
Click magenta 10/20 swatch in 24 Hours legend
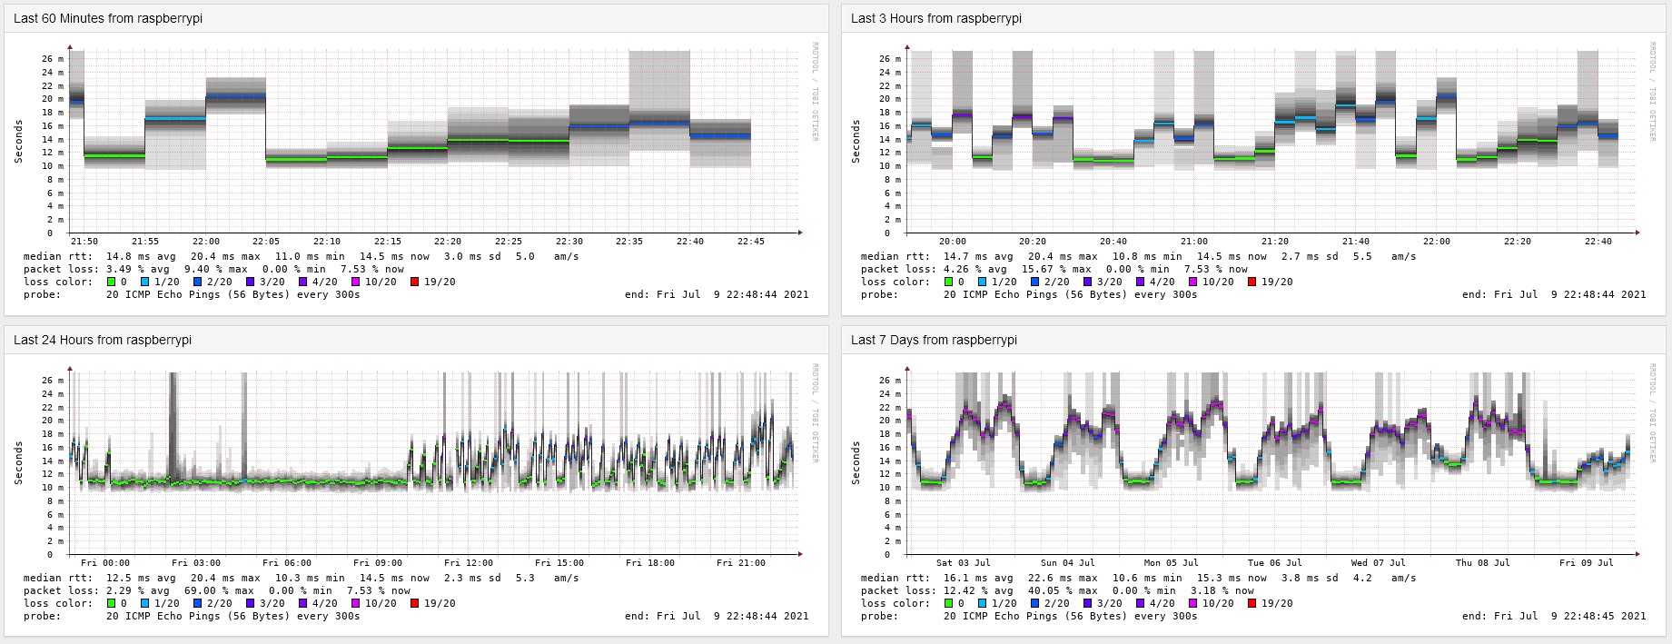(356, 604)
